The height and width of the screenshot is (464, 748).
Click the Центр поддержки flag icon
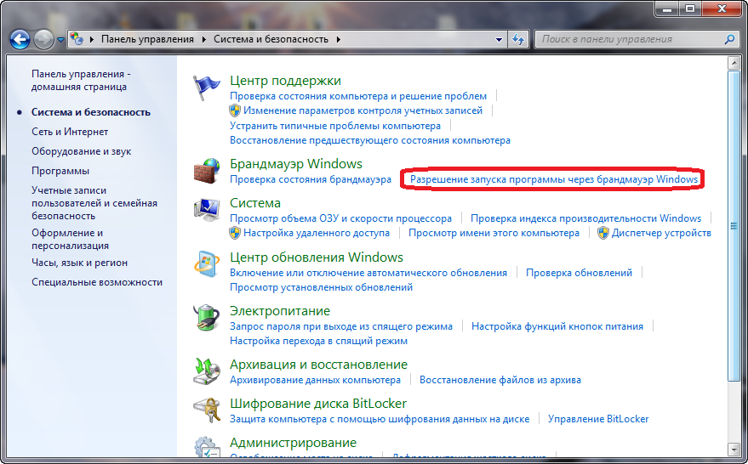pyautogui.click(x=206, y=88)
